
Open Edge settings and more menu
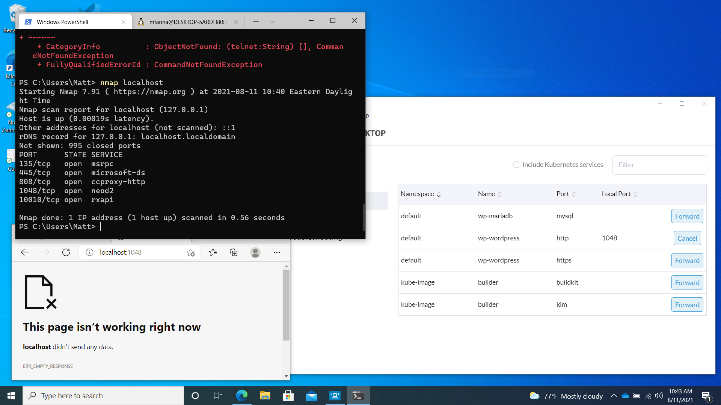coord(277,252)
